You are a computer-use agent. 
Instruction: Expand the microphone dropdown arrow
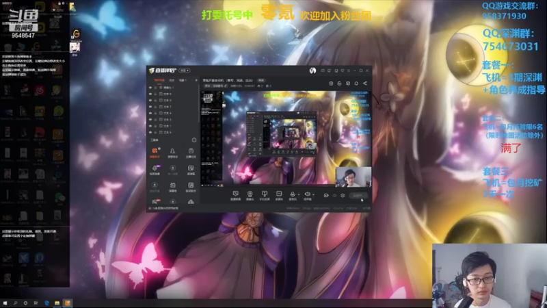click(299, 194)
